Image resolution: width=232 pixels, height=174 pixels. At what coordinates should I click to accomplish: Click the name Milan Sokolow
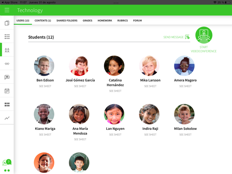(185, 129)
